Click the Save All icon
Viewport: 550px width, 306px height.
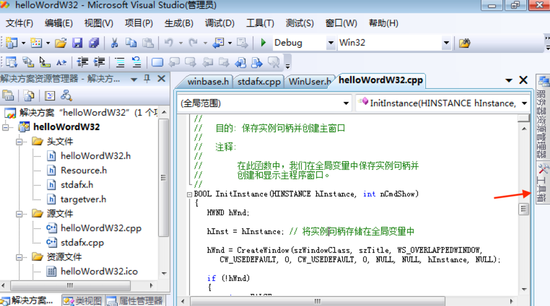click(x=94, y=43)
